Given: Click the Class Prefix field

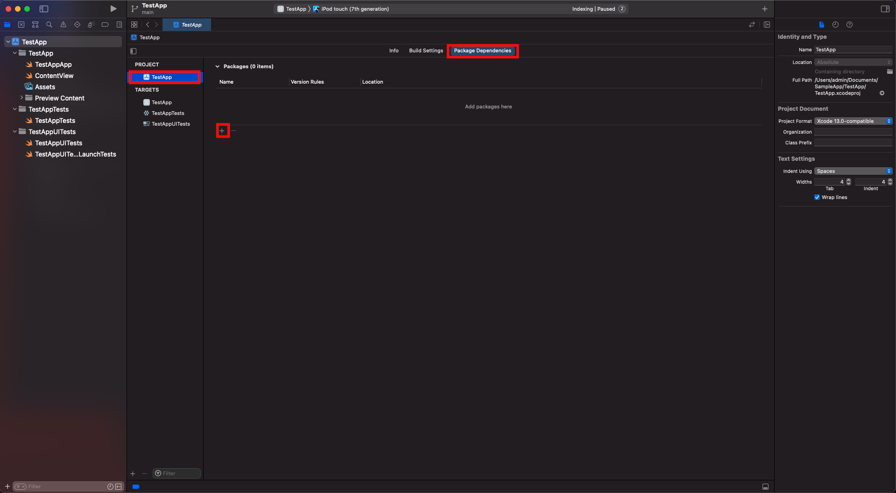Looking at the screenshot, I should click(854, 143).
